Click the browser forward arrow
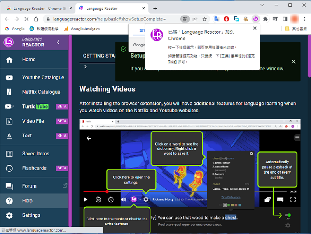Image resolution: width=311 pixels, height=234 pixels. click(16, 19)
